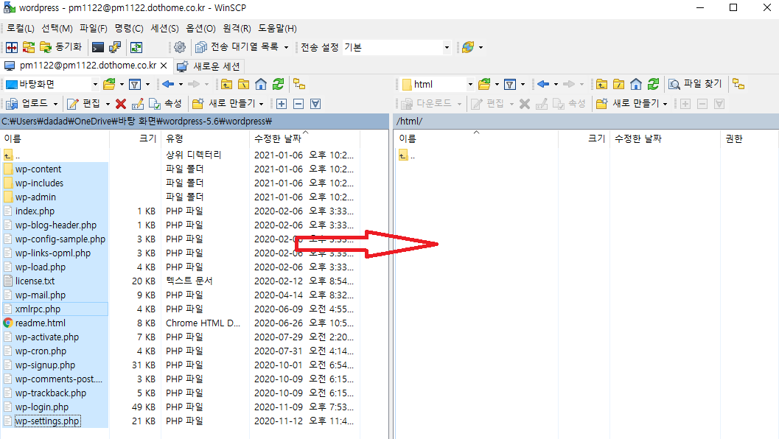Viewport: 779px width, 439px height.
Task: Sort local panel by 수정한 날짜 column
Action: (x=304, y=138)
